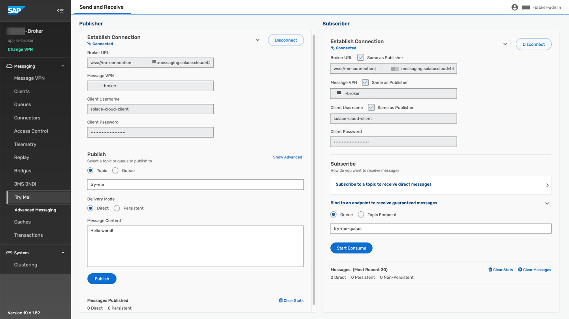Click Publisher Disconnect button
Viewport: 569px width, 319px height.
click(x=286, y=40)
